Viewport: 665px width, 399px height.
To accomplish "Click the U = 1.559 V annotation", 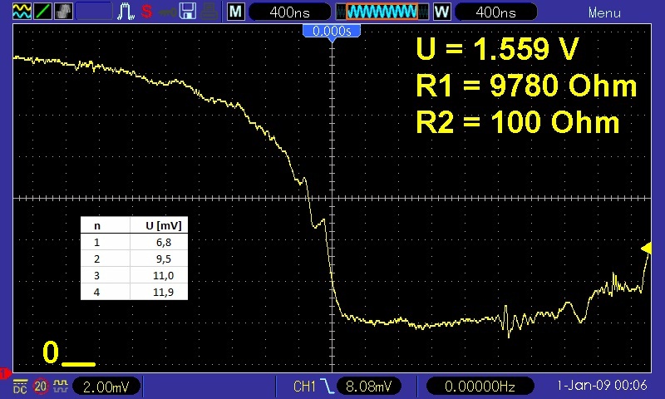I will point(497,48).
